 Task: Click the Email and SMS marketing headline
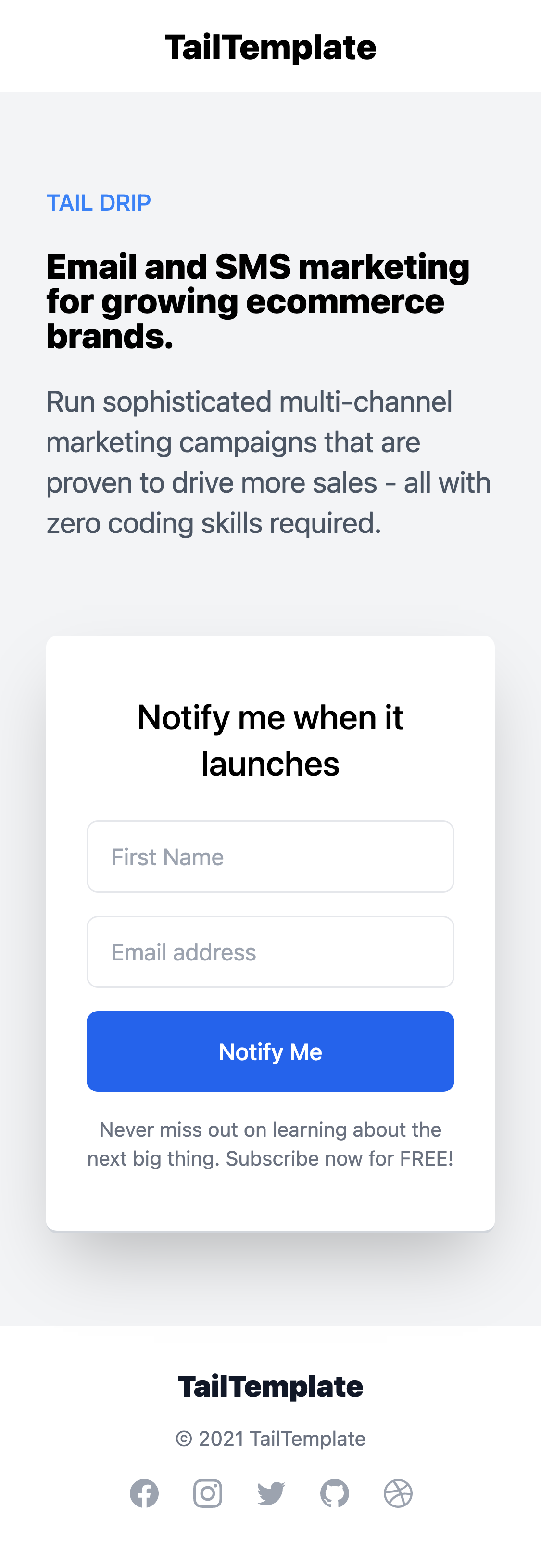pos(258,301)
